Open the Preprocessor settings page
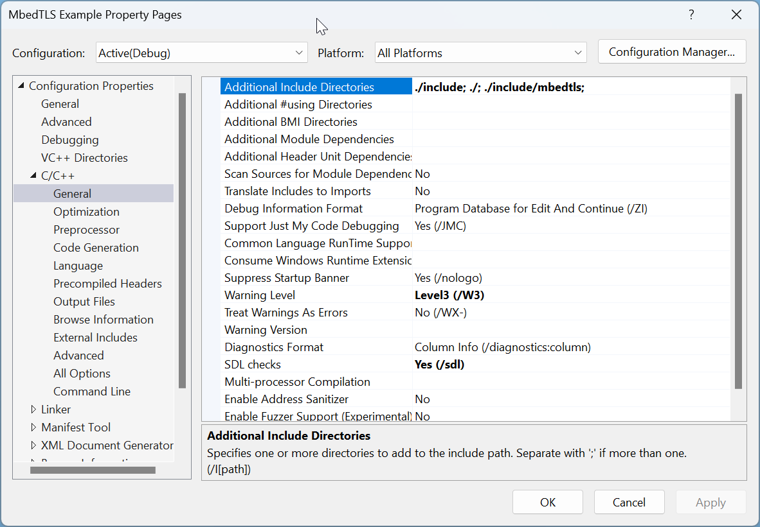 point(86,229)
